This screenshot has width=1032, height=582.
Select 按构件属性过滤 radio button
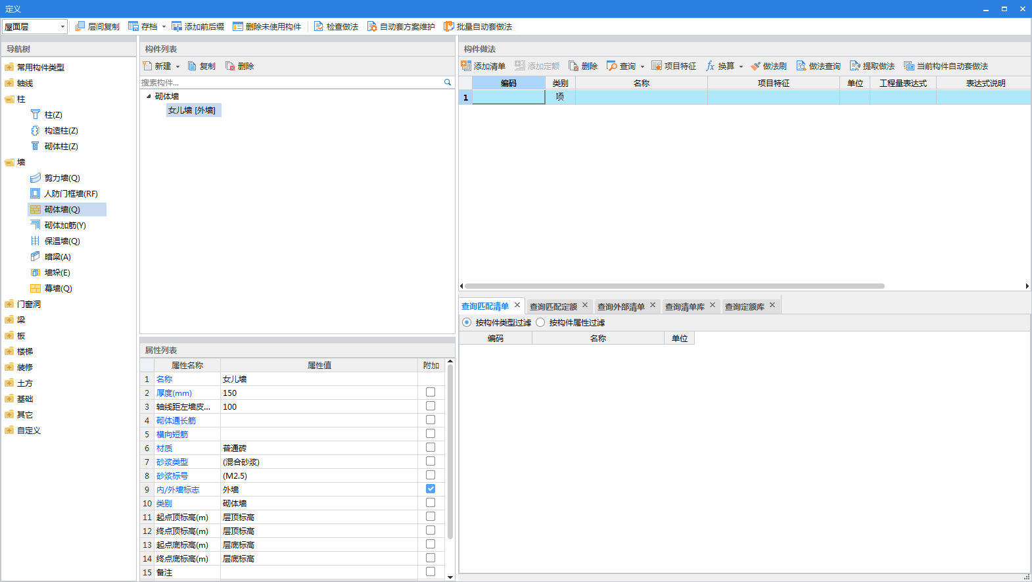click(540, 322)
